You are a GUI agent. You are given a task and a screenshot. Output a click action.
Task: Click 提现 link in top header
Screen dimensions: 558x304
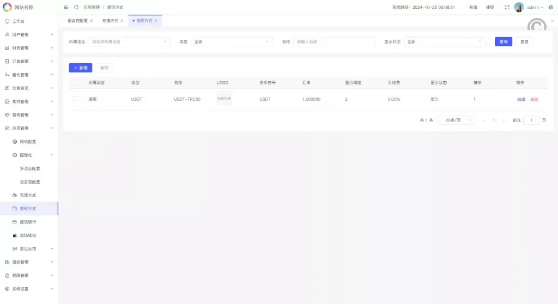coord(490,7)
